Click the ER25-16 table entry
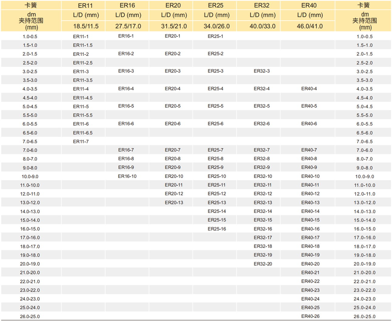This screenshot has height=328, width=392. (217, 229)
